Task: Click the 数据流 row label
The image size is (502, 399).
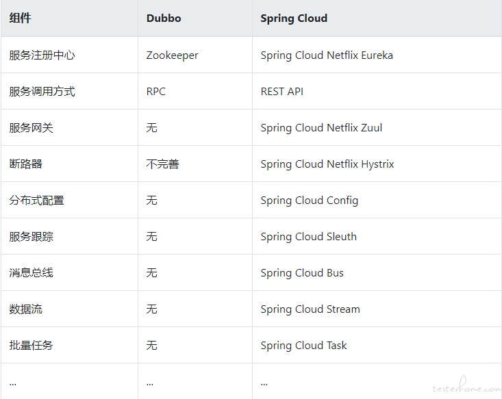Action: pyautogui.click(x=25, y=309)
